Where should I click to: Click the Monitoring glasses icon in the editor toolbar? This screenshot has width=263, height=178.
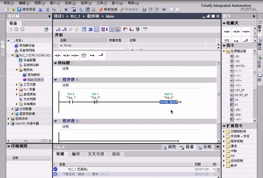pyautogui.click(x=145, y=29)
